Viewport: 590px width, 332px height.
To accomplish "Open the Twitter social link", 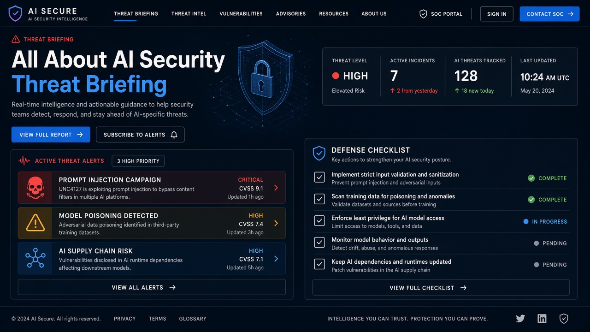I will coord(520,319).
